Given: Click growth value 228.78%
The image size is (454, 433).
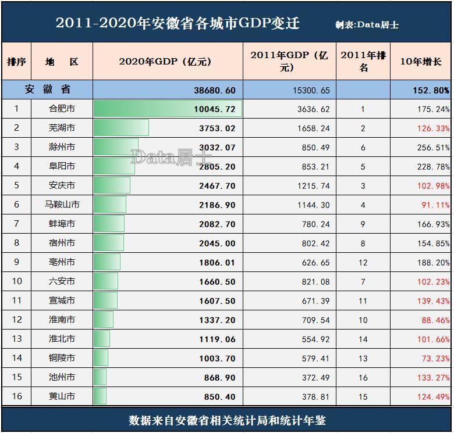Looking at the screenshot, I should [x=434, y=167].
